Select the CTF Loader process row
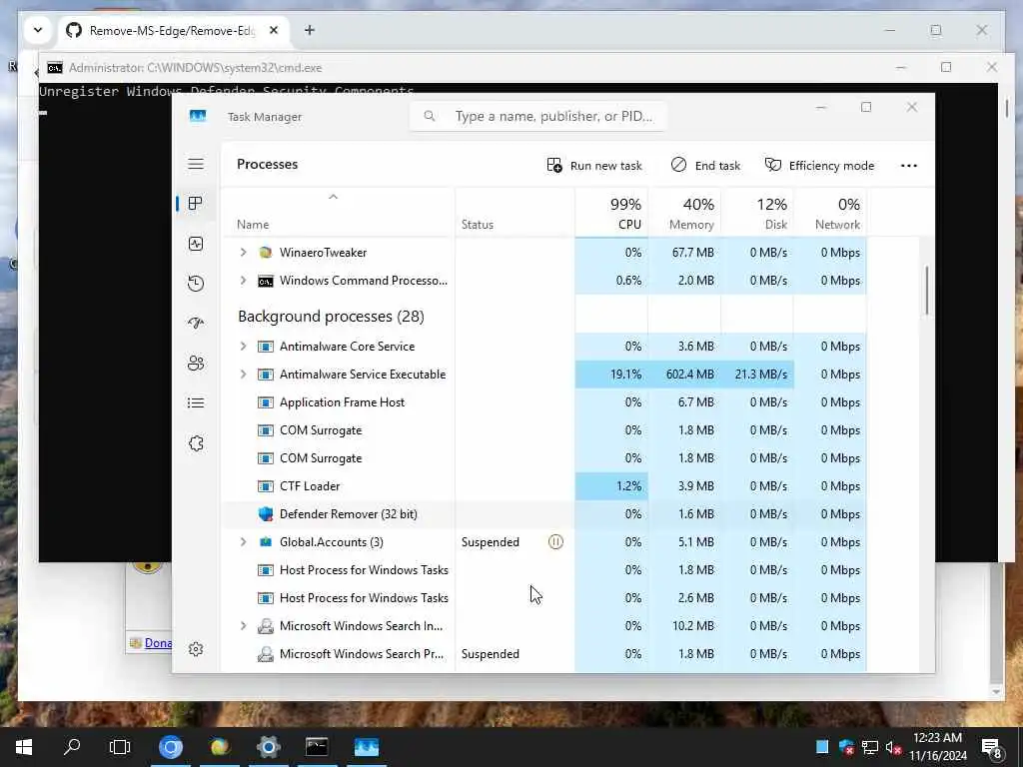 (543, 486)
